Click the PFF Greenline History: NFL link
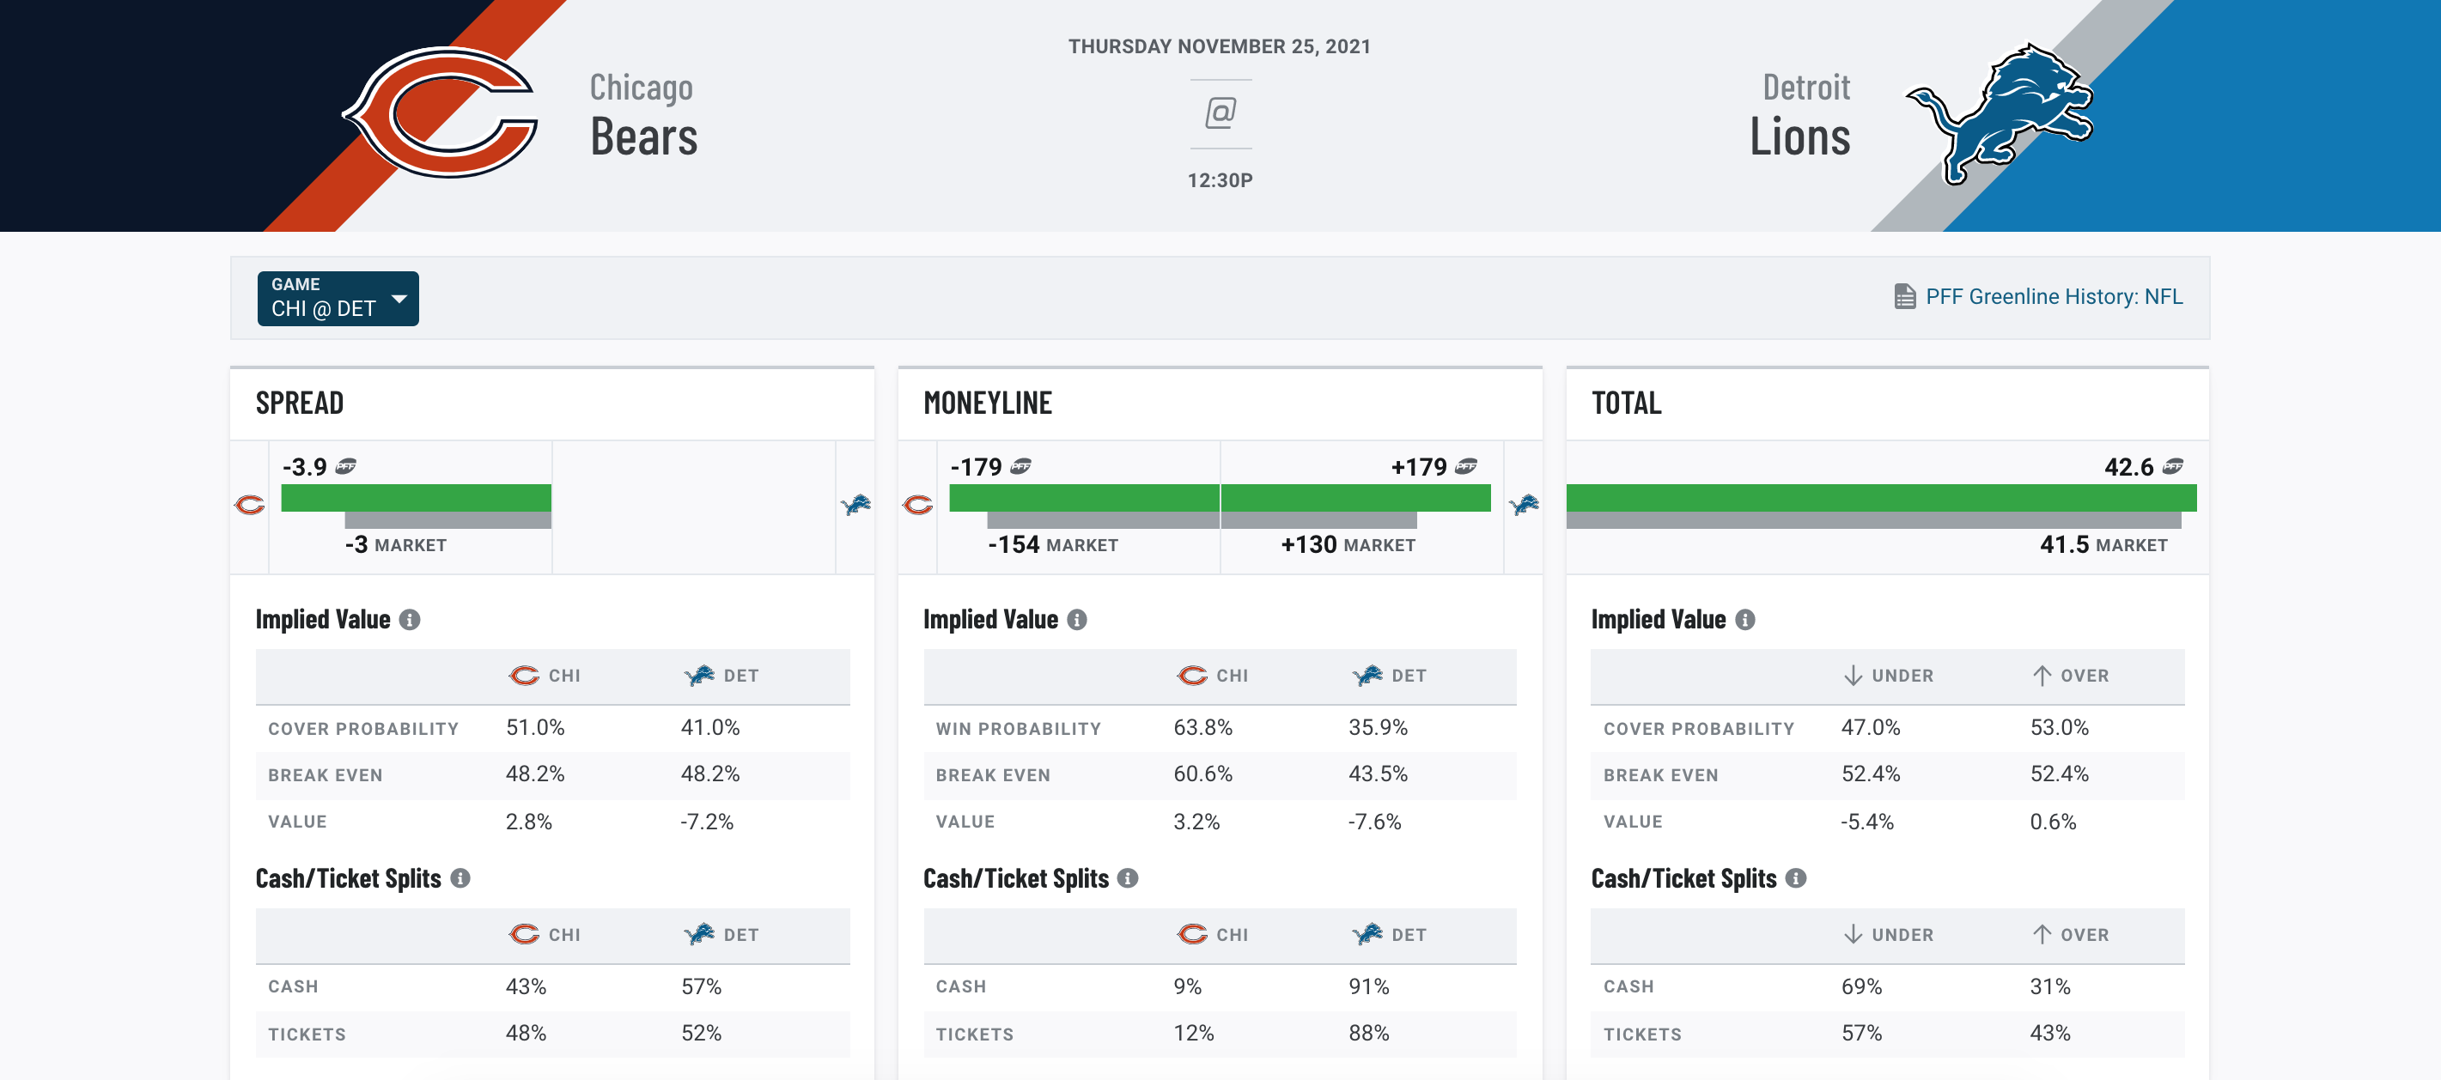Screen dimensions: 2441x1080 [2038, 295]
